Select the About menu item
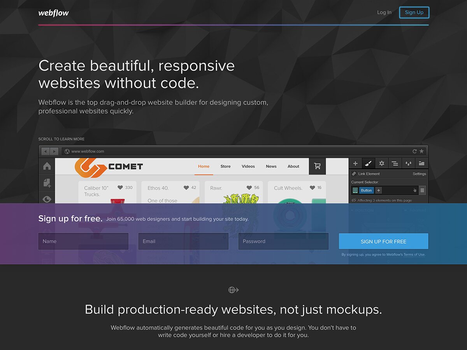The image size is (467, 350). tap(293, 166)
